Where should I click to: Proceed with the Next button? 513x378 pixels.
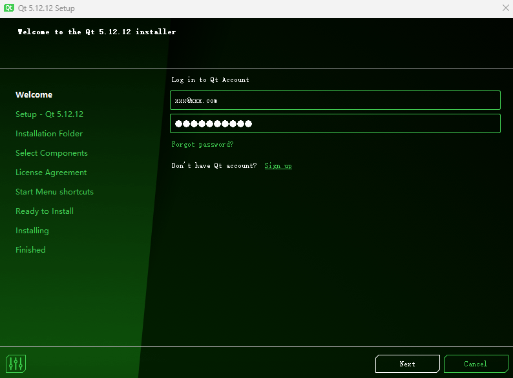pos(407,364)
